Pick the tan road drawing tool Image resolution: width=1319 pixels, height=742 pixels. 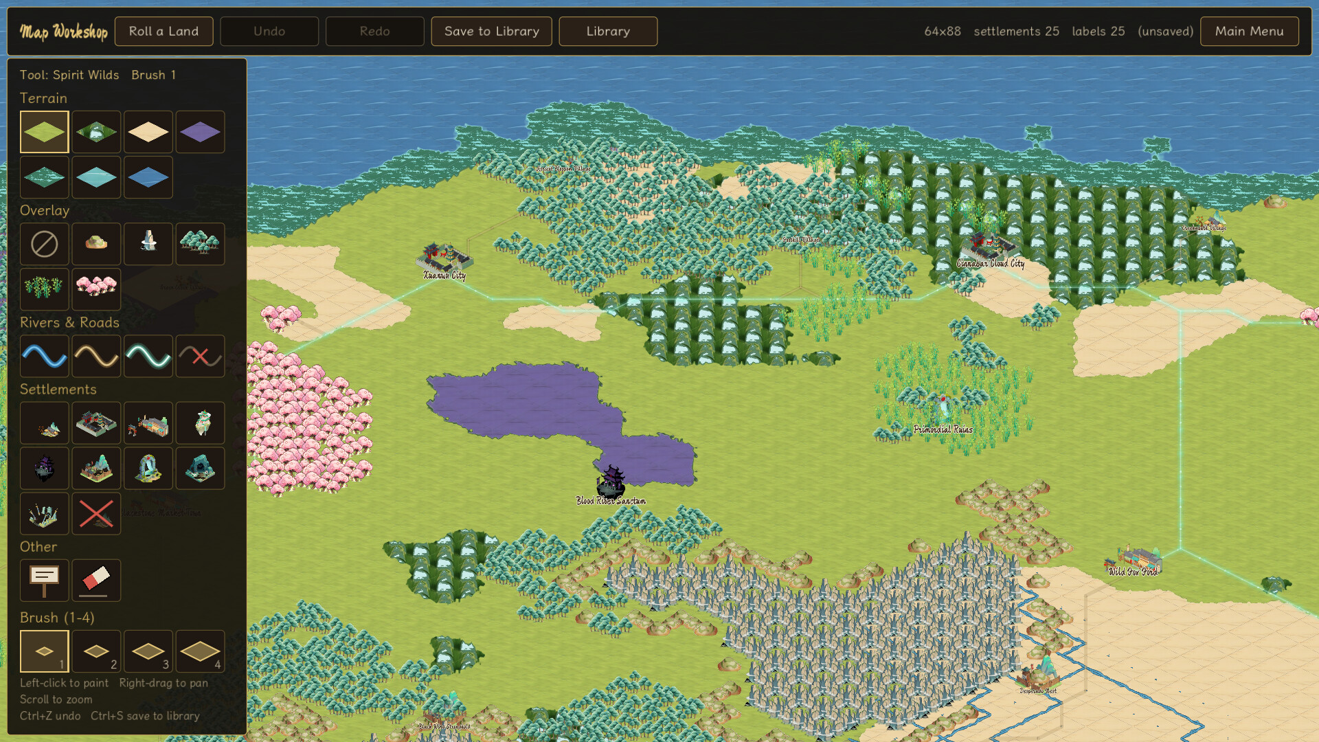(96, 356)
